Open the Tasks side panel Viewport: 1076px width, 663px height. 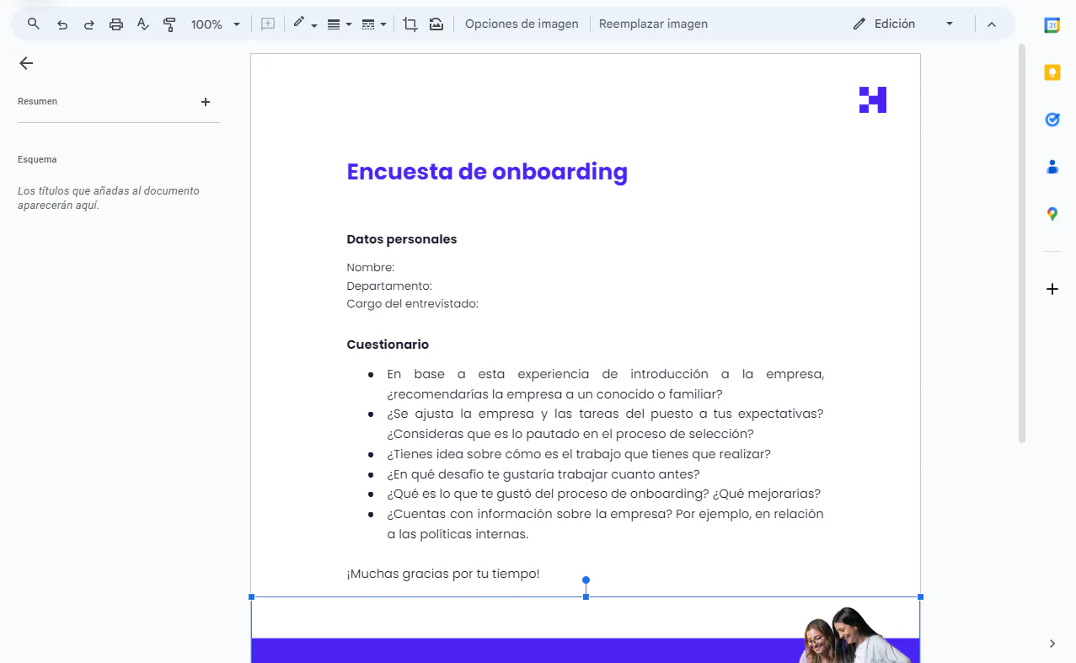coord(1052,119)
